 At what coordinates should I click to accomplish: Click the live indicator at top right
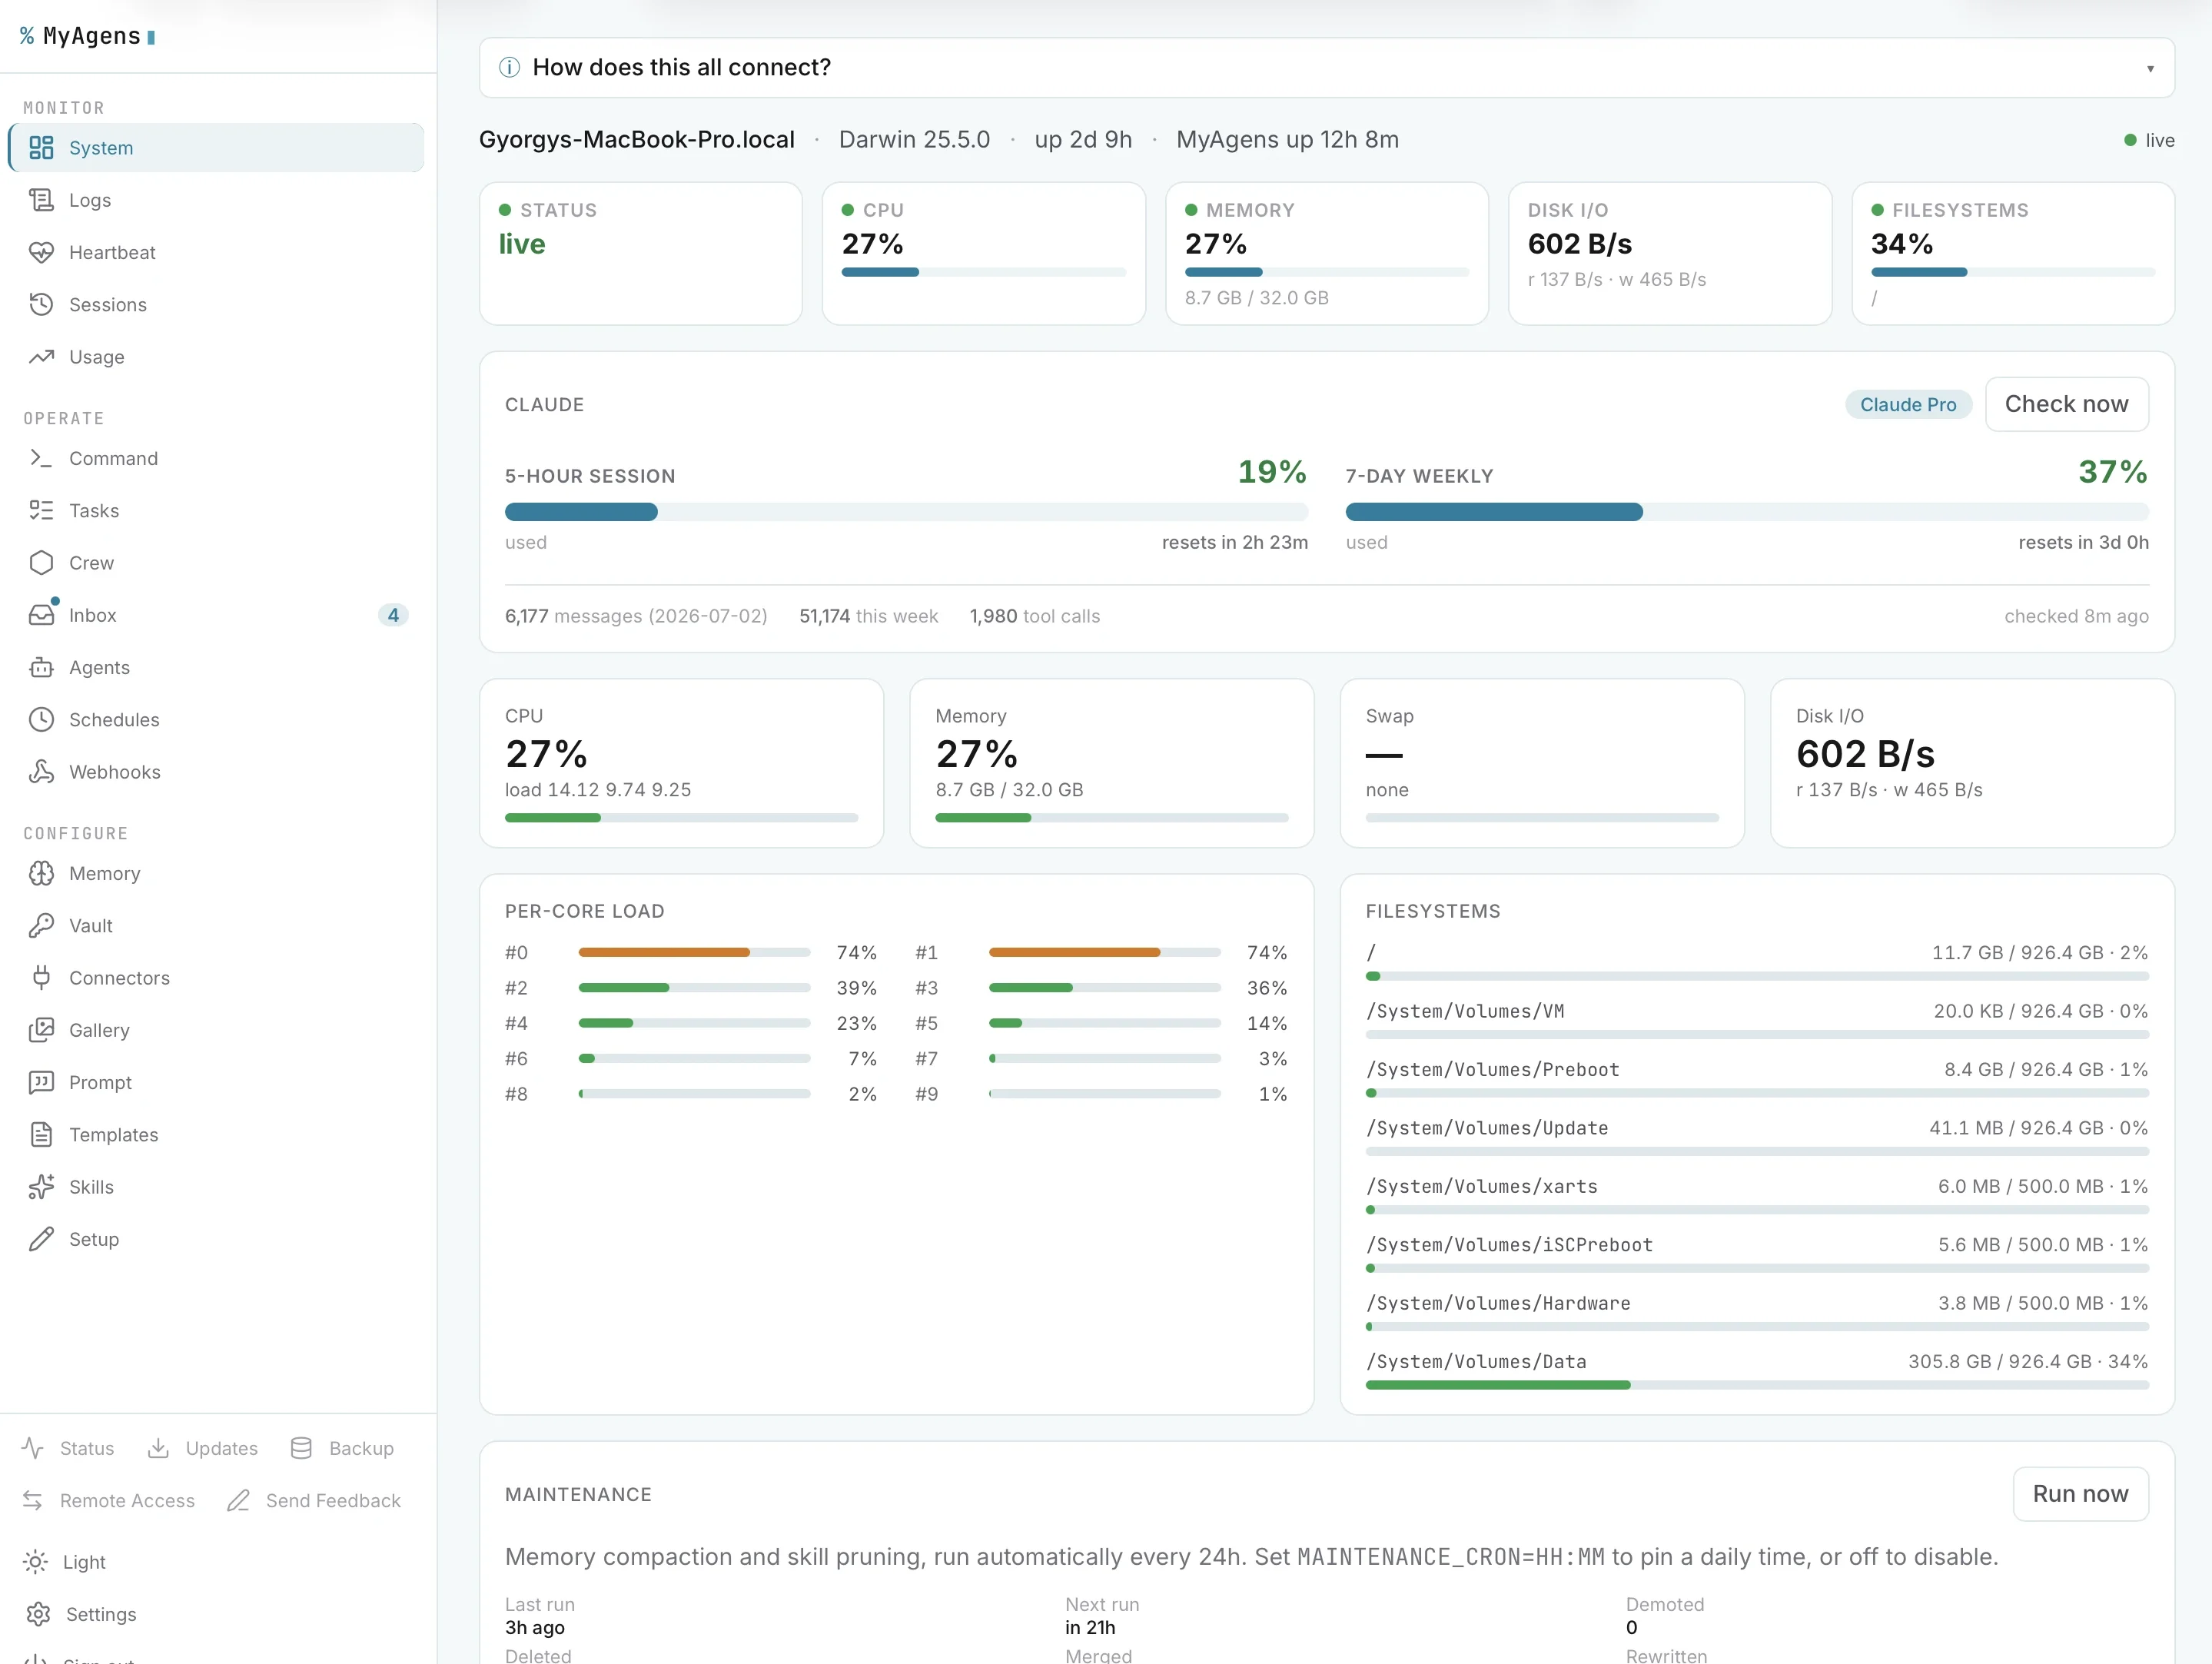tap(2149, 140)
